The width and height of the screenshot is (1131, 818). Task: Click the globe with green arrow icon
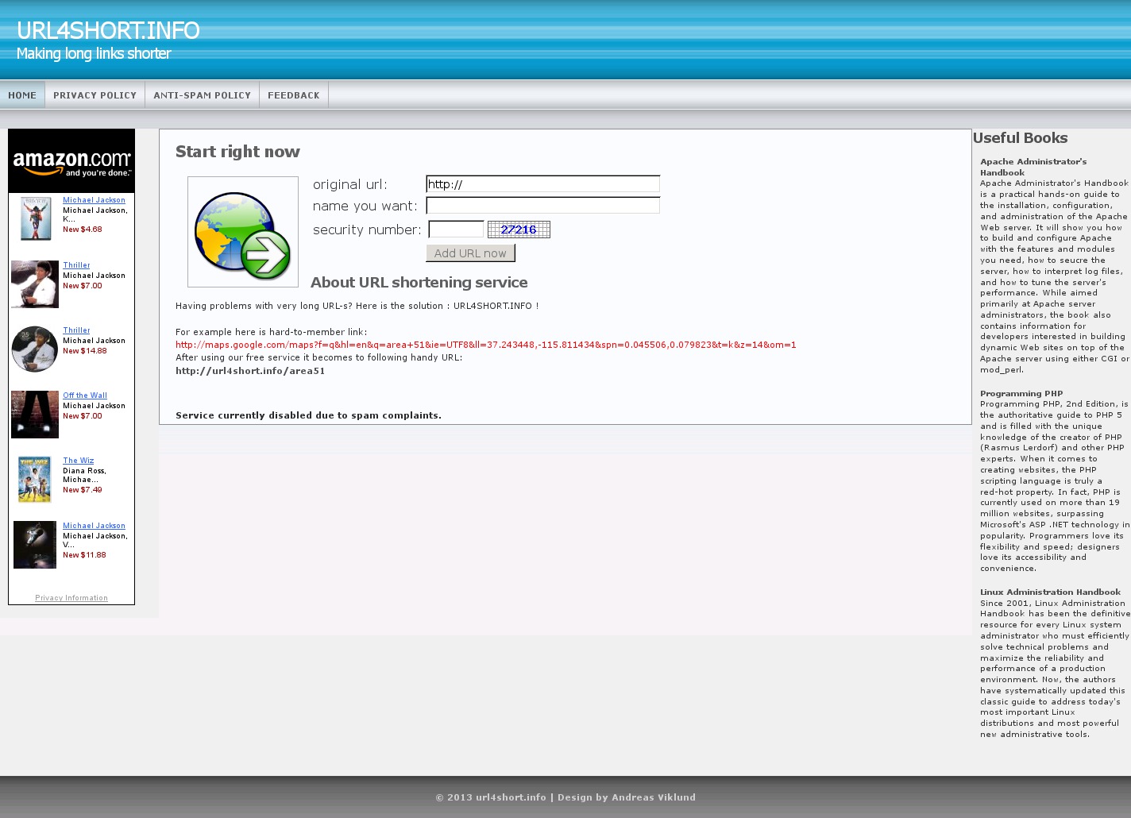point(242,232)
